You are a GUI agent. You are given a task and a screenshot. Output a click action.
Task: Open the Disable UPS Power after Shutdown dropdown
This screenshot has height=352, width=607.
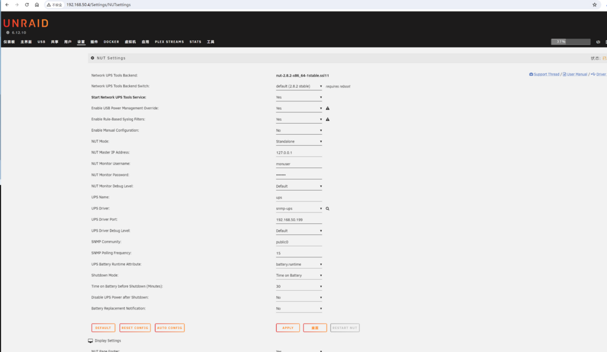299,298
